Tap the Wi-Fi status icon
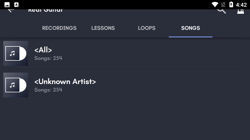The height and width of the screenshot is (140, 250). click(x=215, y=5)
